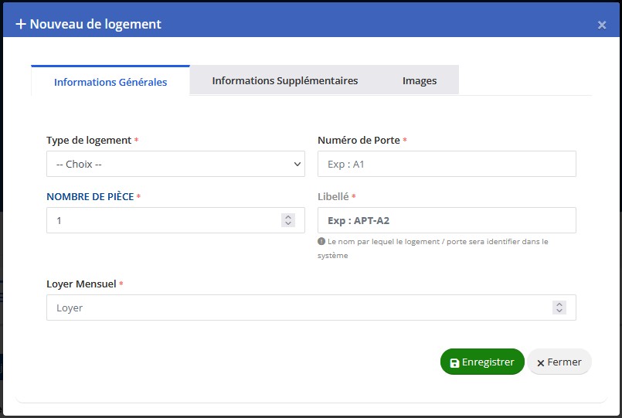Click the info icon below Libellé
622x418 pixels.
(321, 242)
